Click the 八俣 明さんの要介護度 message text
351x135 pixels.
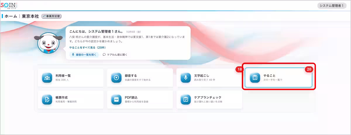pos(128,39)
